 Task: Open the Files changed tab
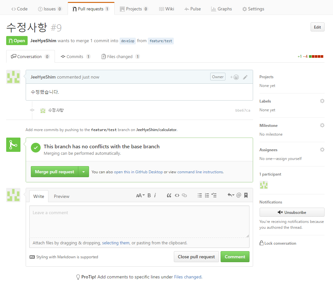point(121,57)
